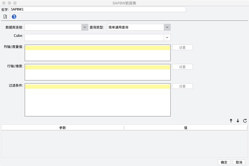Viewport: 249px width, 166px height.
Task: Click the 值 column header
Action: (186, 128)
